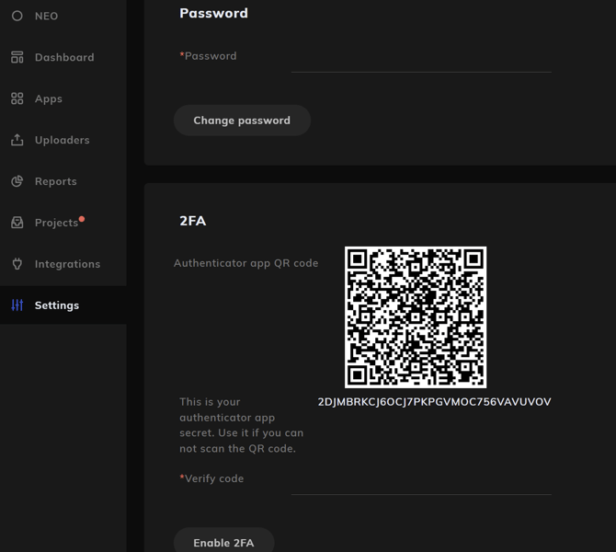Click the Dashboard sidebar icon
The height and width of the screenshot is (552, 616).
coord(17,57)
